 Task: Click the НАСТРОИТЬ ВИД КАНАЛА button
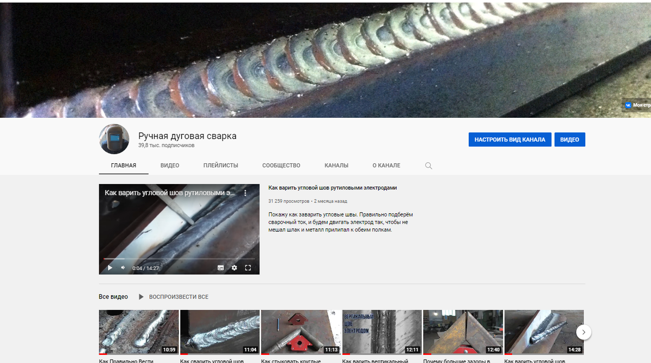510,139
